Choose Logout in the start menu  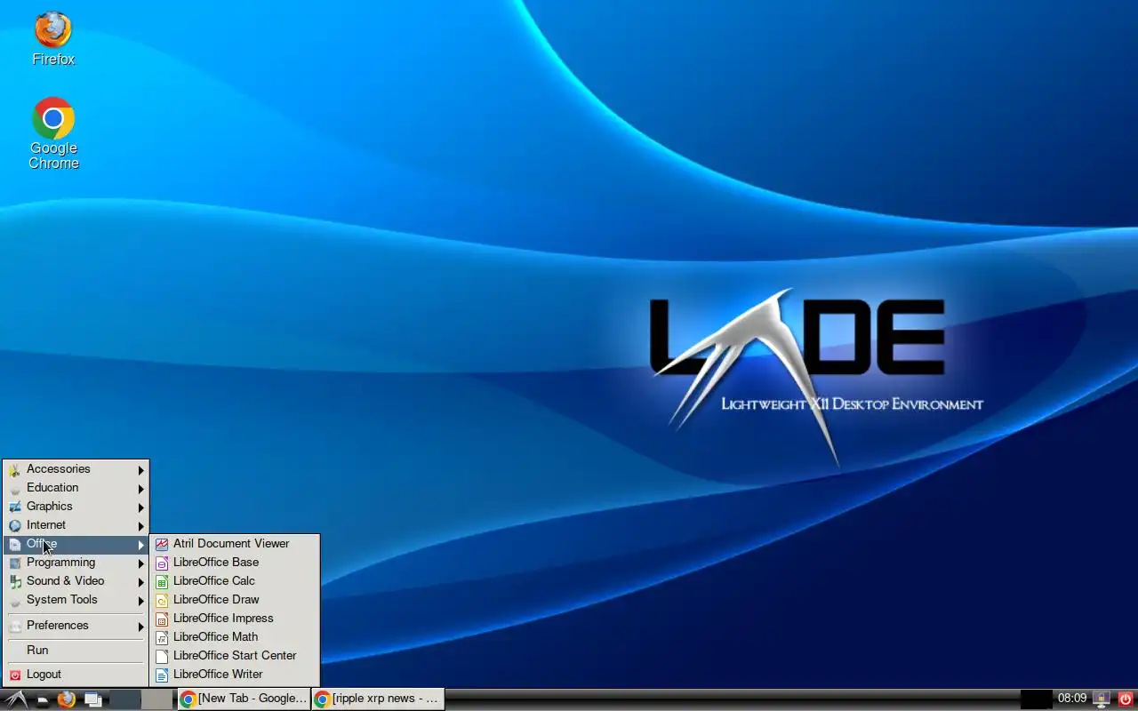pos(76,675)
